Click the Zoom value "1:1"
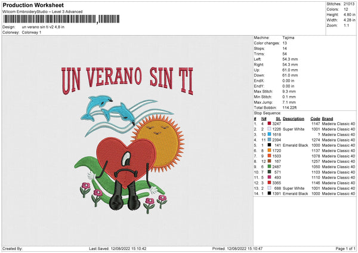The height and width of the screenshot is (253, 358). click(x=346, y=25)
